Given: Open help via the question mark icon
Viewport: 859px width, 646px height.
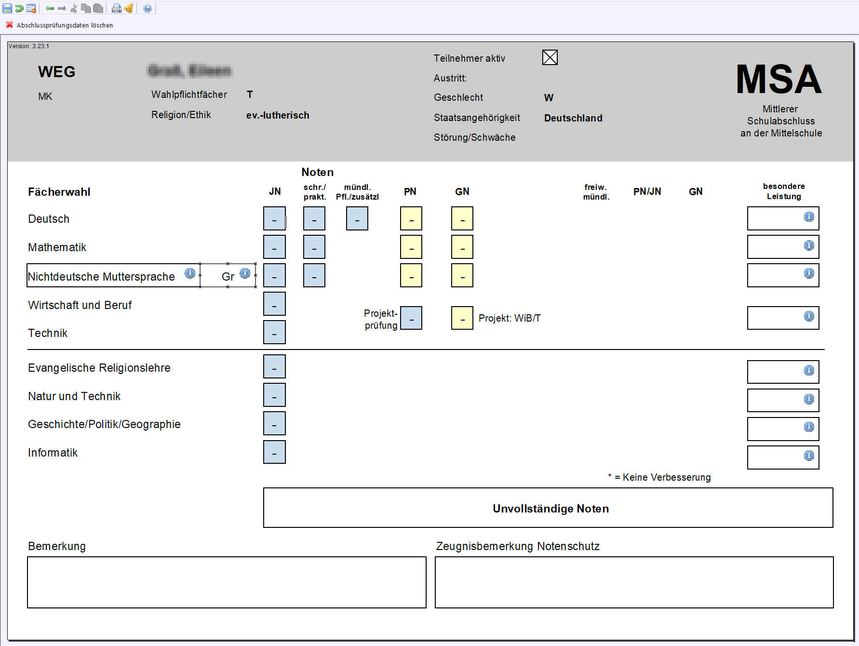Looking at the screenshot, I should [148, 8].
